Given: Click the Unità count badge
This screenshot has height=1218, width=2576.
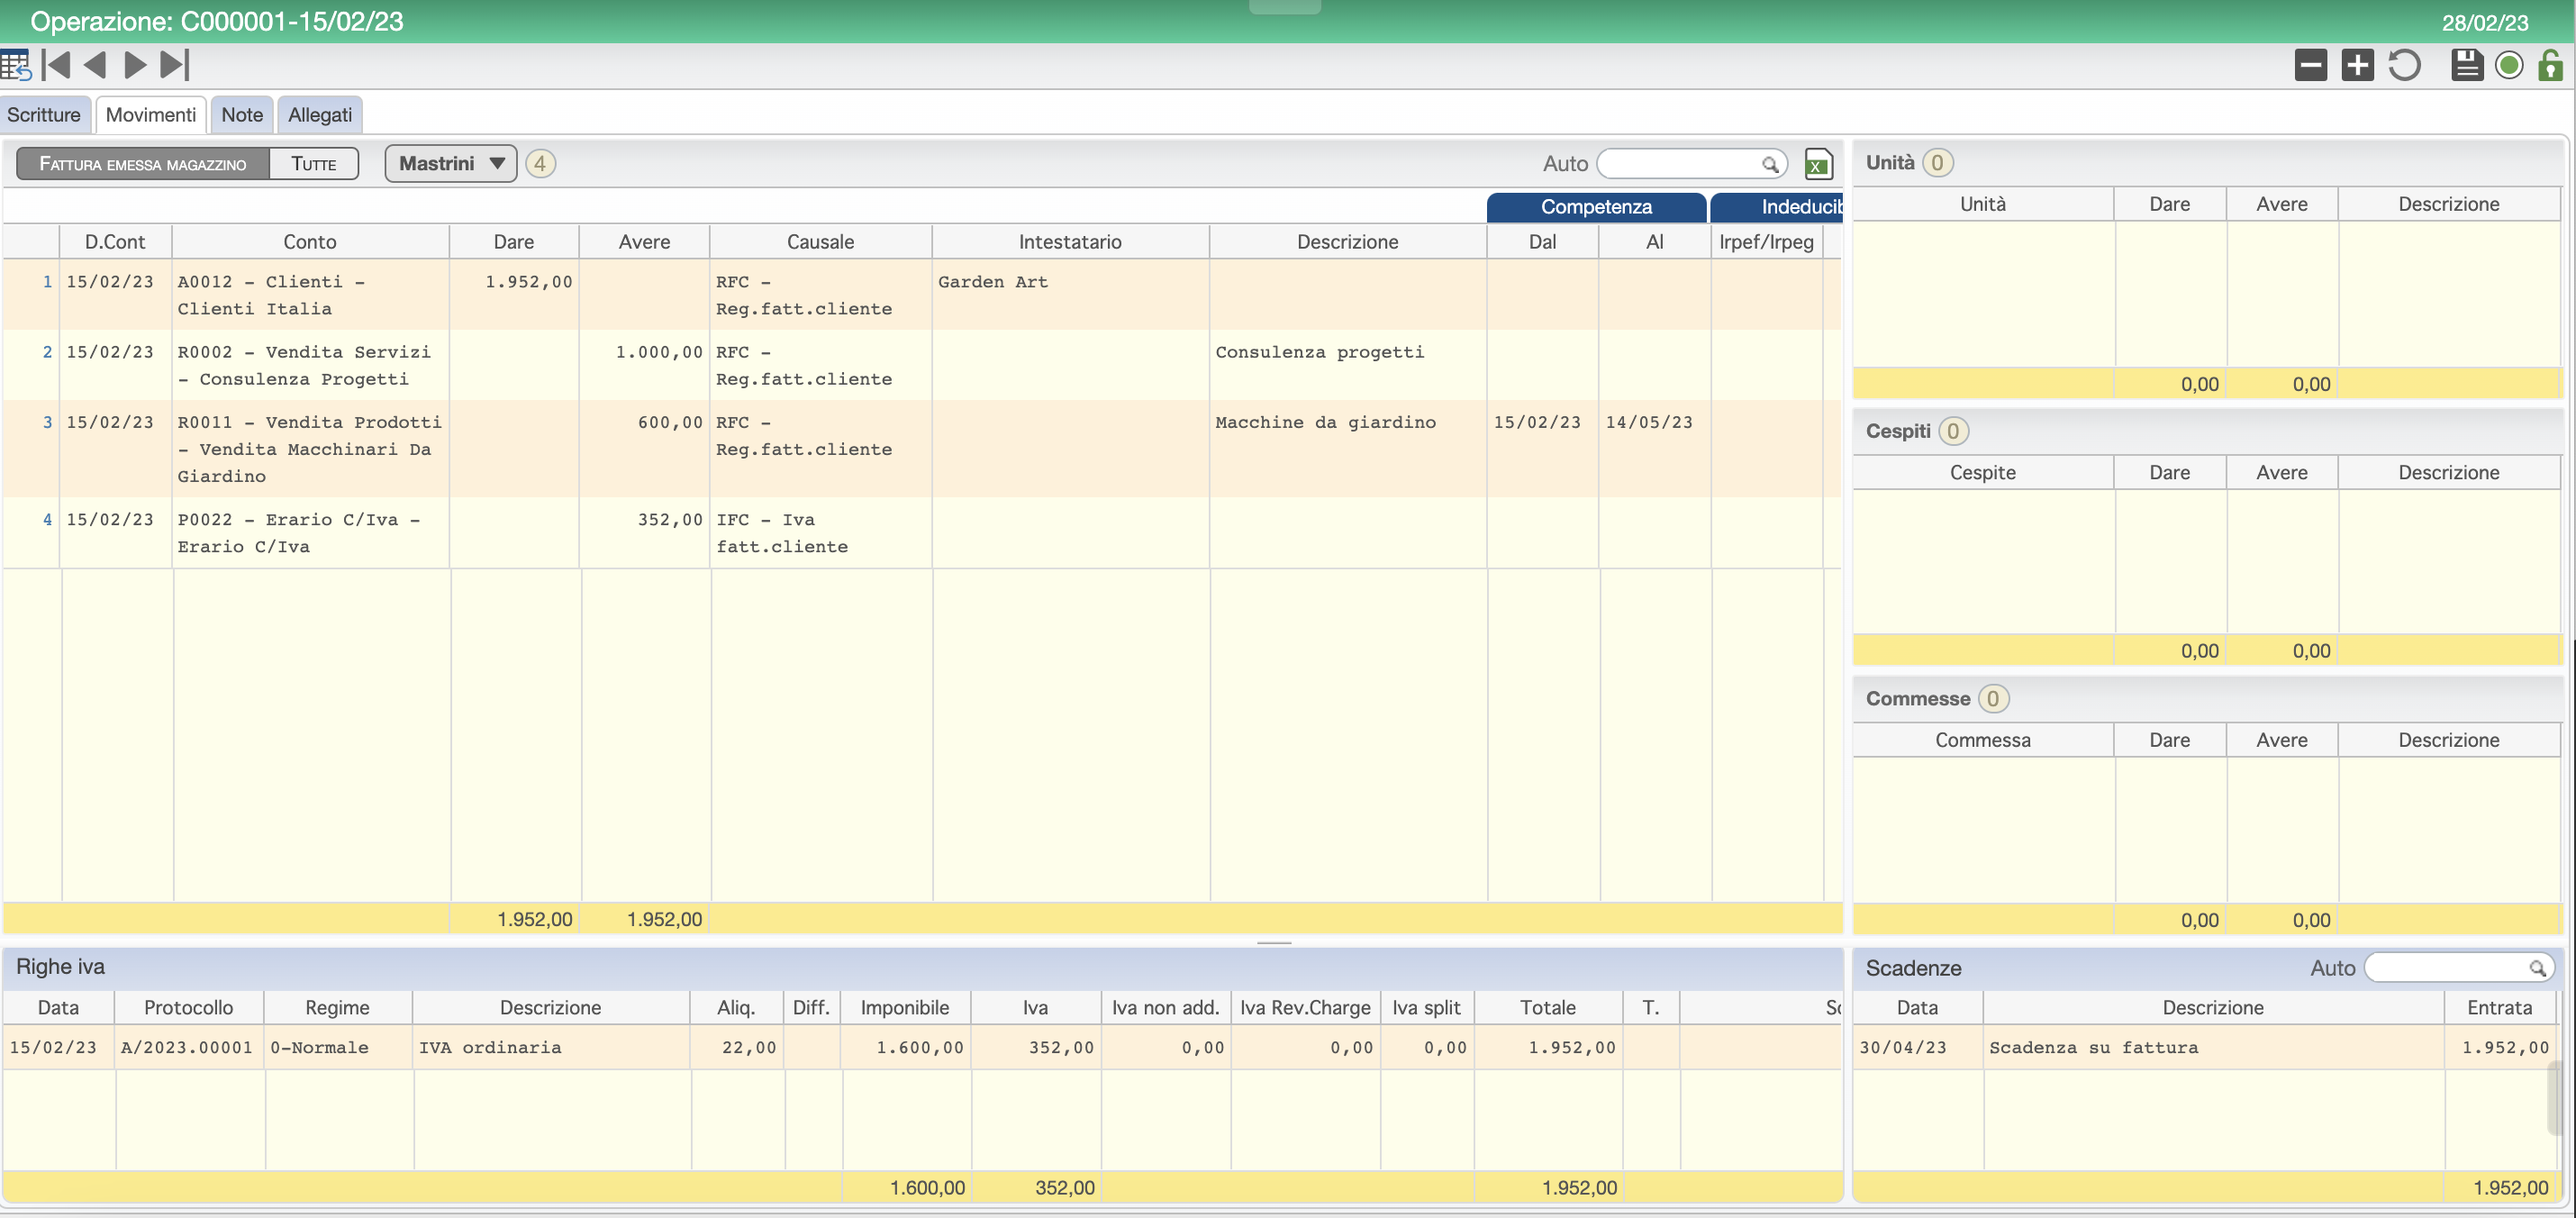Looking at the screenshot, I should point(1937,163).
